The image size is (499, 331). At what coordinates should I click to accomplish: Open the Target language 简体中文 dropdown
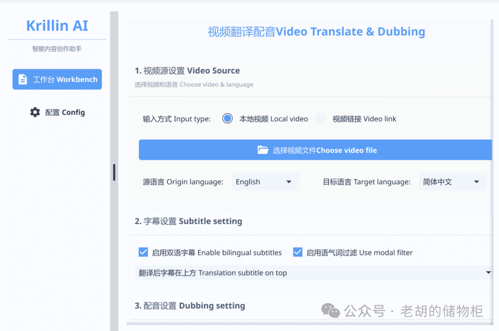[452, 182]
